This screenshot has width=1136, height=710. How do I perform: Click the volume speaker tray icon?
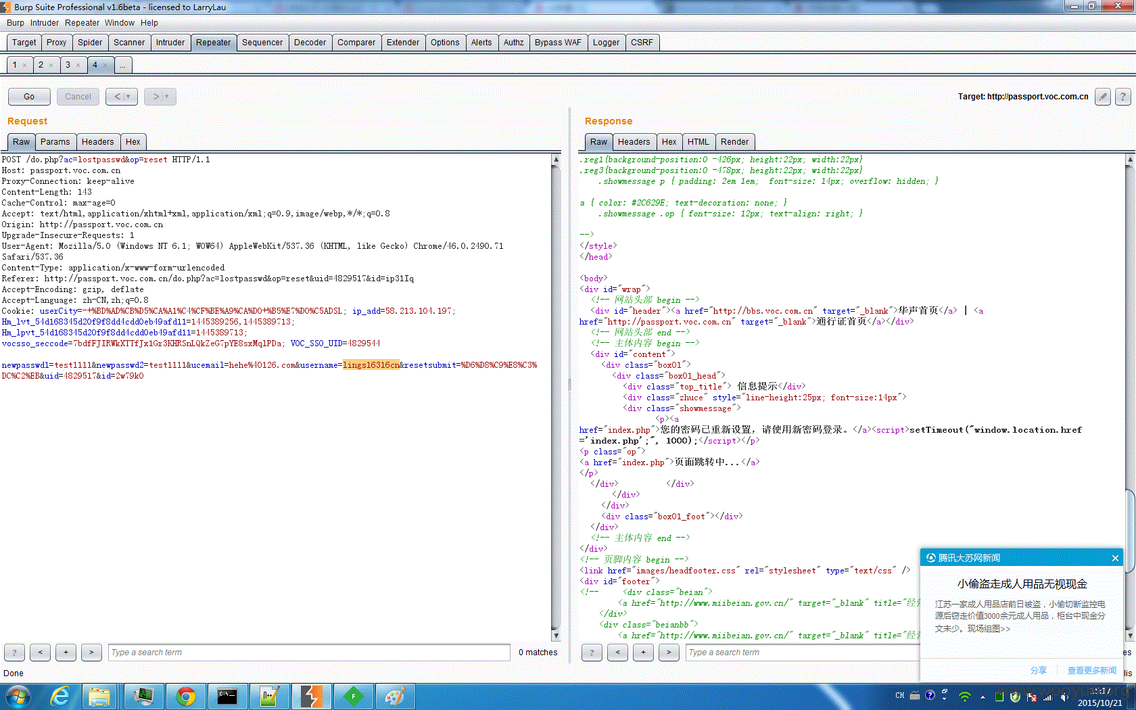pos(1064,696)
